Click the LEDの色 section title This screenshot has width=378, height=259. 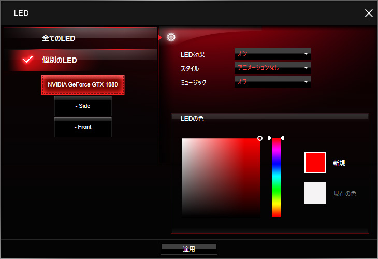point(192,119)
